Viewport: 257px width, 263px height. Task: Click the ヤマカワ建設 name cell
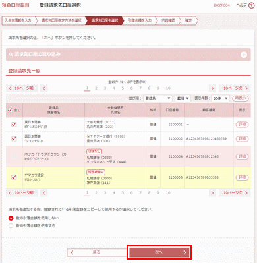pyautogui.click(x=53, y=177)
